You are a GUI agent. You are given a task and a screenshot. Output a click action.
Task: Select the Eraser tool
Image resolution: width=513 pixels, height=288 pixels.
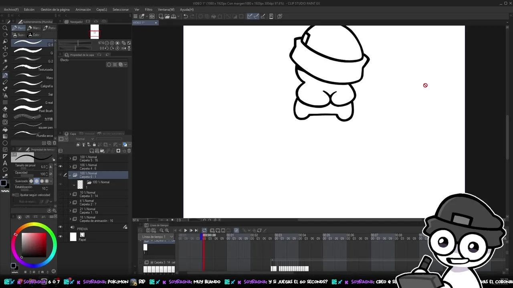tap(5, 109)
